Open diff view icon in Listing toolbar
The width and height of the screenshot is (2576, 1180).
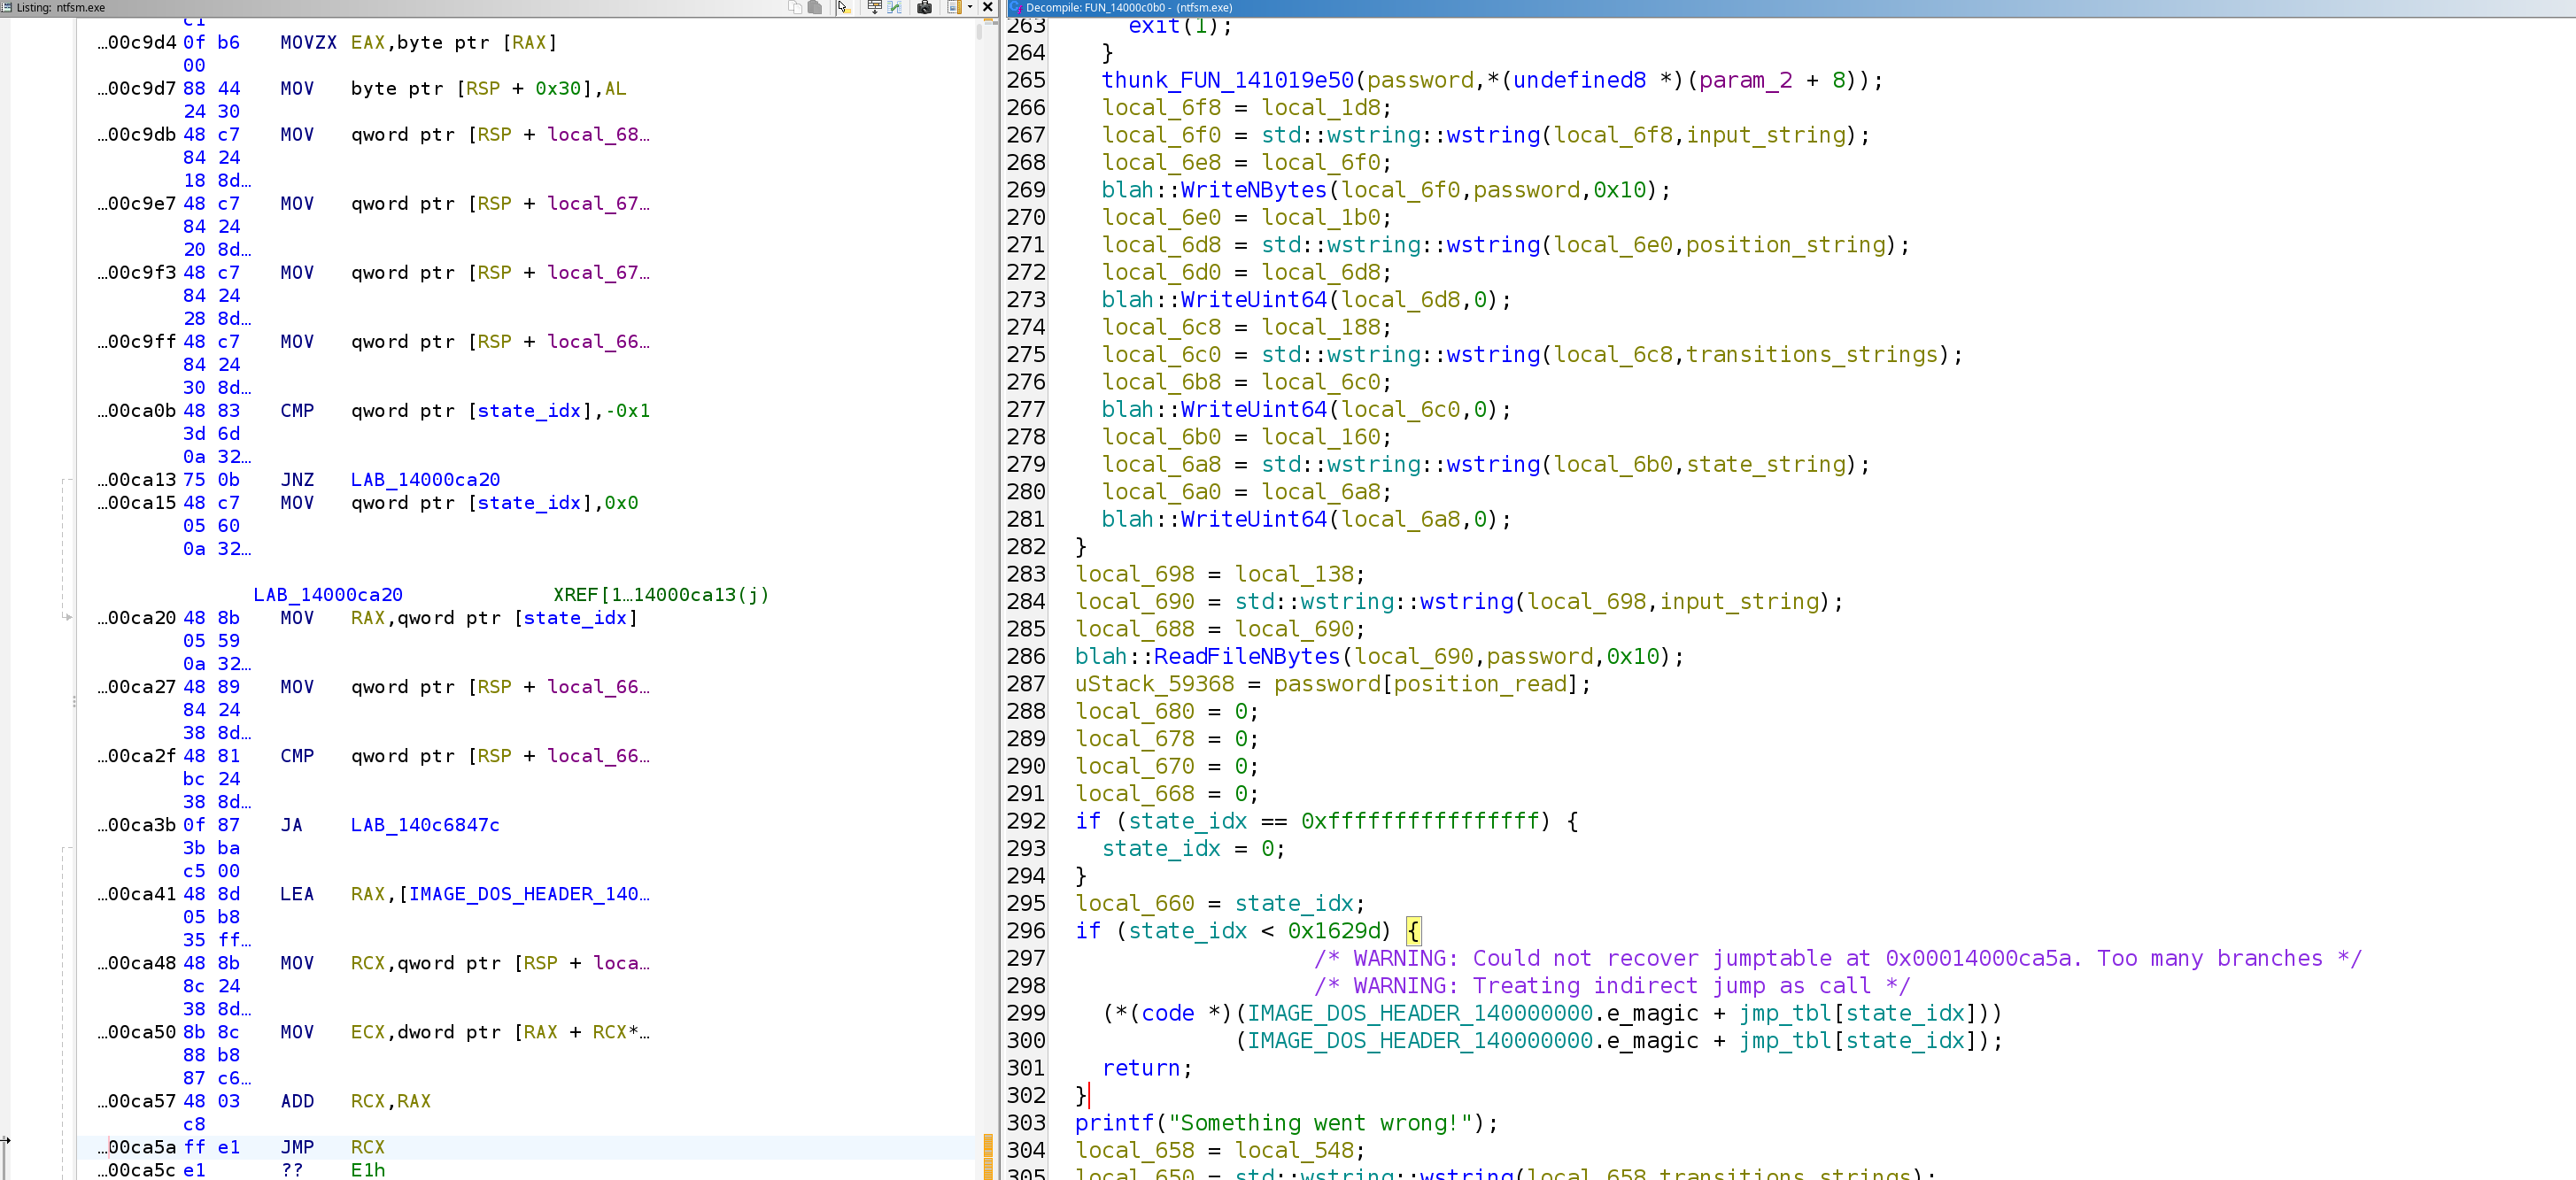coord(895,7)
